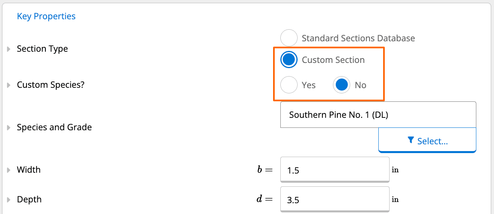Click the Southern Pine No. 1 (DL) field
Viewport: 494px width, 214px height.
(x=378, y=115)
